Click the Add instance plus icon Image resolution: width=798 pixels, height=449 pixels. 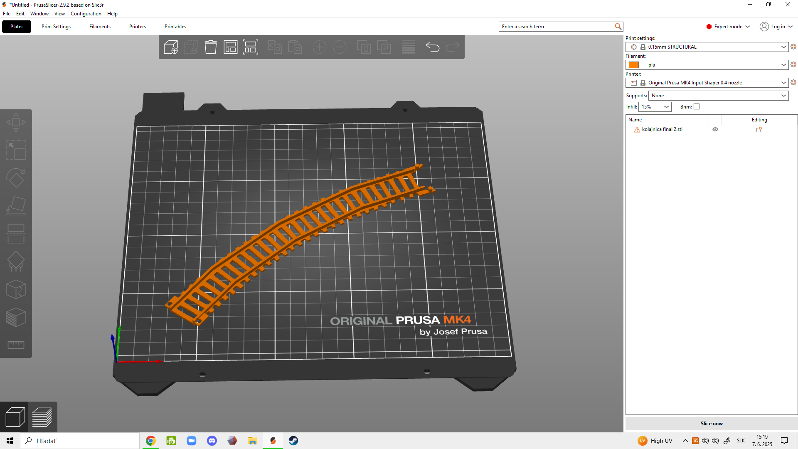320,47
